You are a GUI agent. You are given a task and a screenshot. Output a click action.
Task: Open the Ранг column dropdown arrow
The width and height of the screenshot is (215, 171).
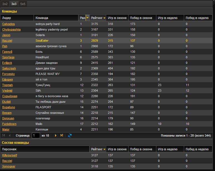(x=88, y=18)
